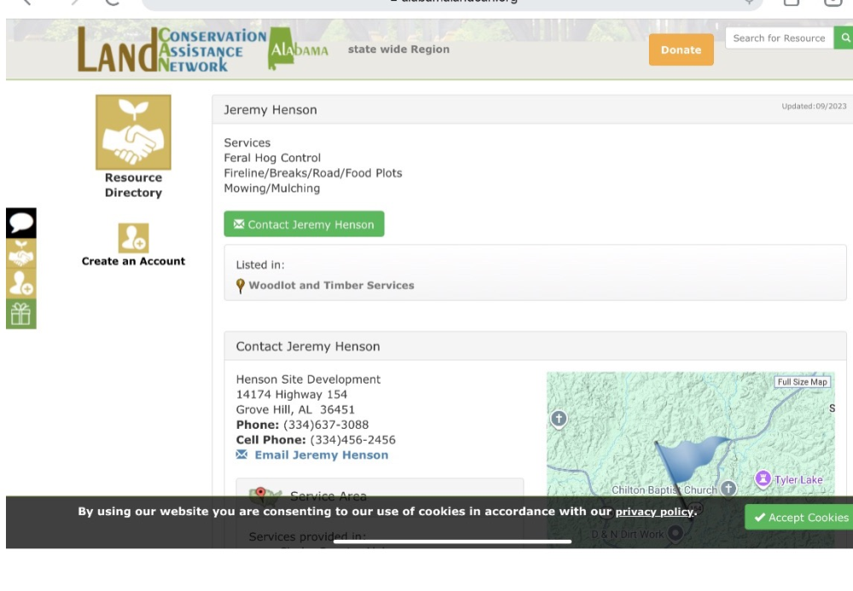Click the Alabama state region logo
The width and height of the screenshot is (853, 591).
[x=299, y=50]
